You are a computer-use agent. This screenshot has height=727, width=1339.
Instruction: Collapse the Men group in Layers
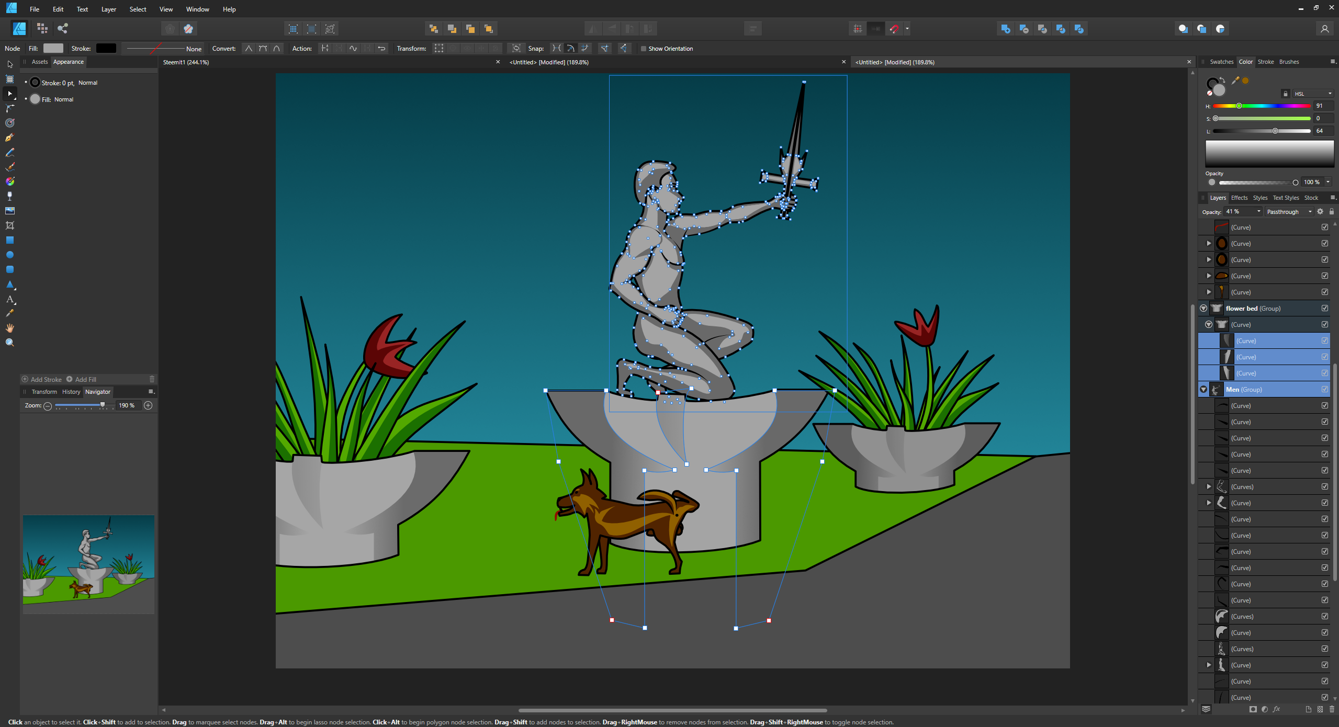(1203, 389)
